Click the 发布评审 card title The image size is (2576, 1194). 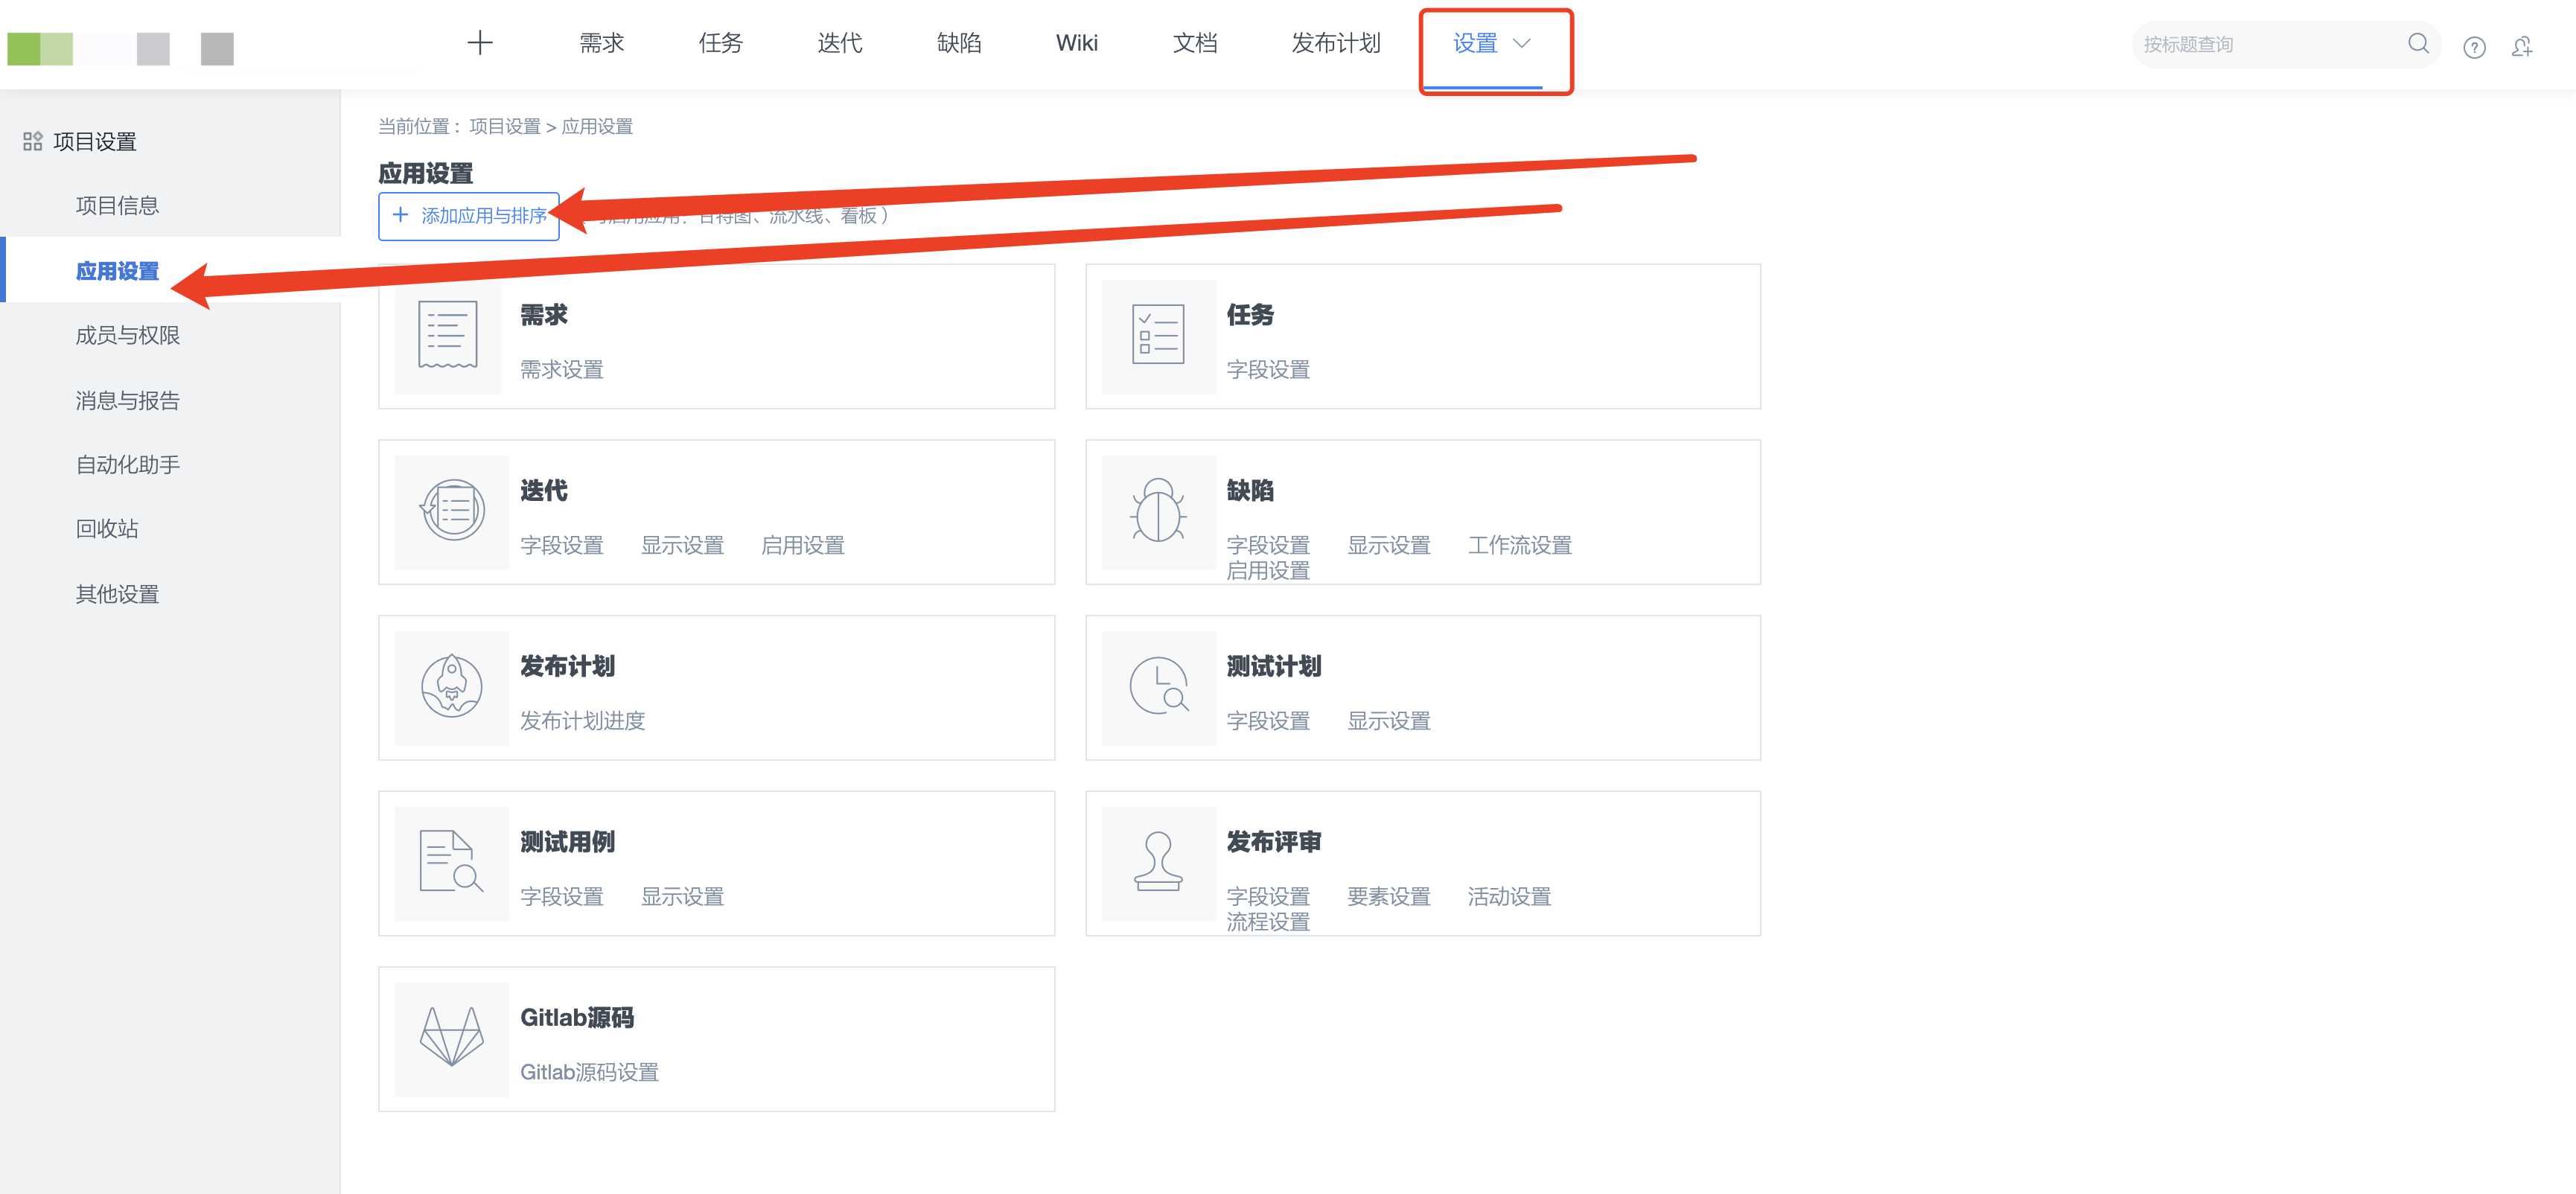1274,841
